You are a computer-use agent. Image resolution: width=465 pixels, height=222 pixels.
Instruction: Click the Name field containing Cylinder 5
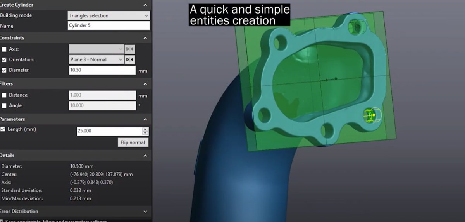pyautogui.click(x=108, y=25)
